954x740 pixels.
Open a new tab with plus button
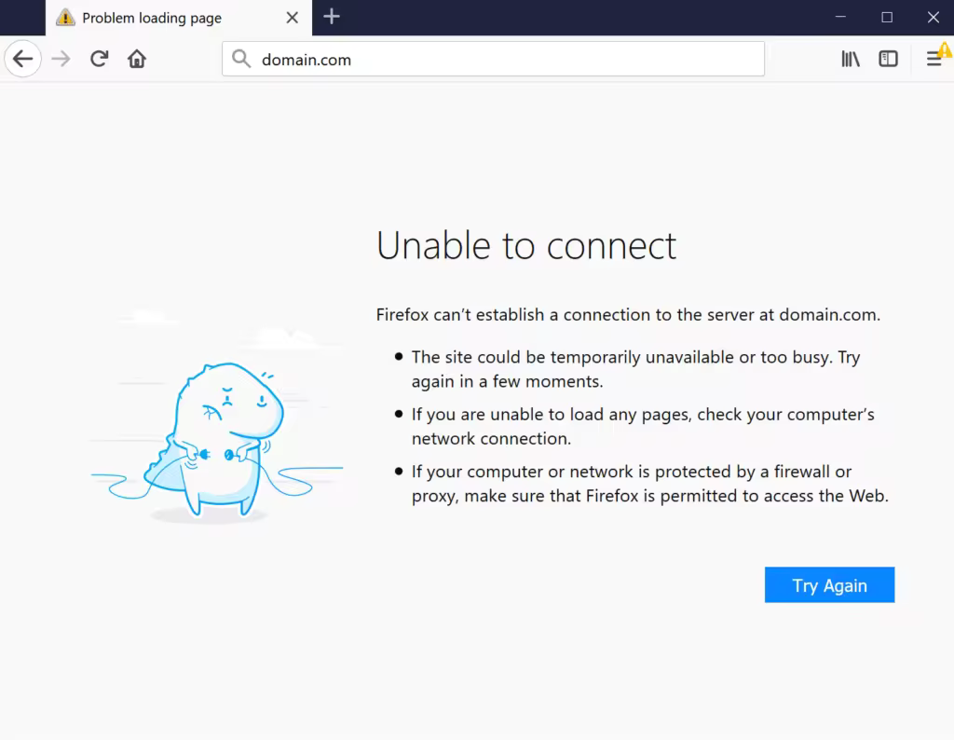click(x=332, y=17)
